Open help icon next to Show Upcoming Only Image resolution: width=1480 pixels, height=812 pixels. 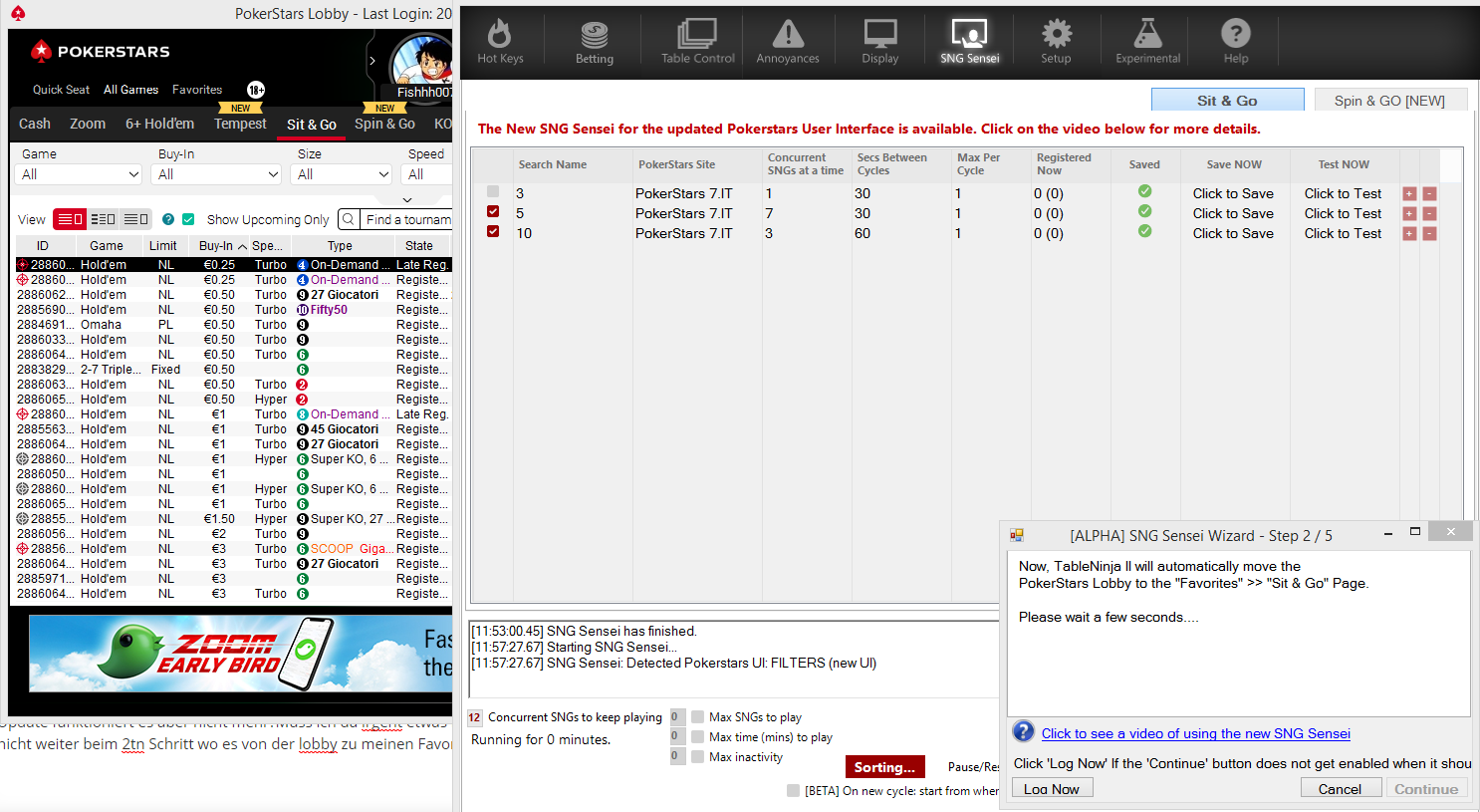(x=168, y=219)
